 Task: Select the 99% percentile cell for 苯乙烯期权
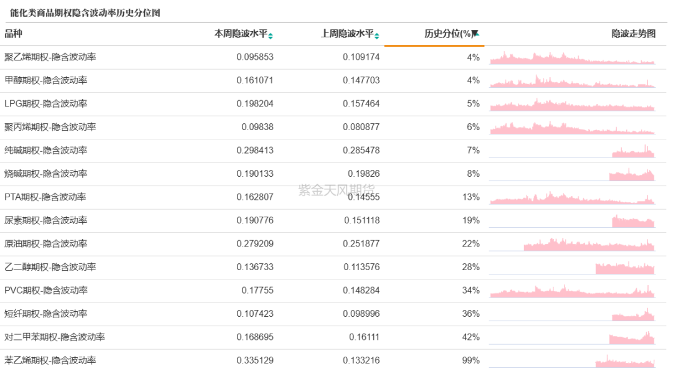click(x=471, y=360)
